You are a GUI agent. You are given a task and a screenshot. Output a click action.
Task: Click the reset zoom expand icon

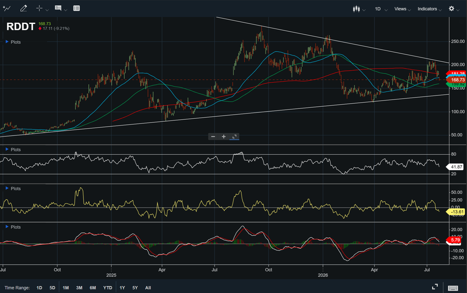click(x=235, y=136)
